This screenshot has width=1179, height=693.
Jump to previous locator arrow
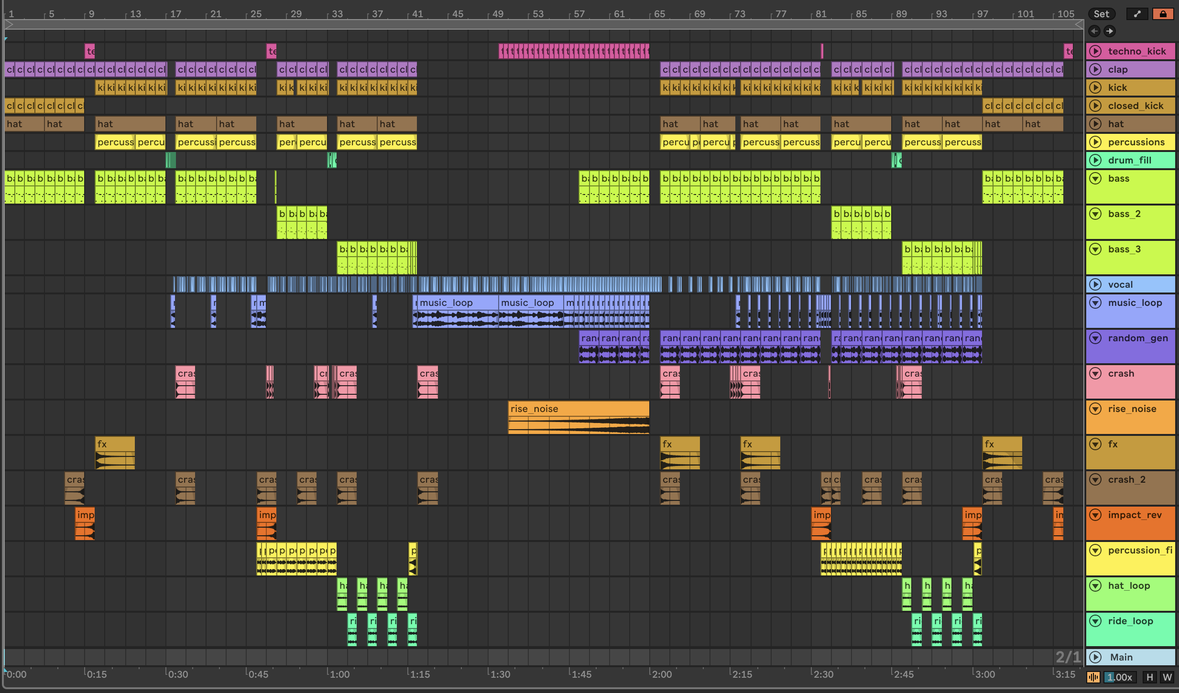tap(1094, 31)
